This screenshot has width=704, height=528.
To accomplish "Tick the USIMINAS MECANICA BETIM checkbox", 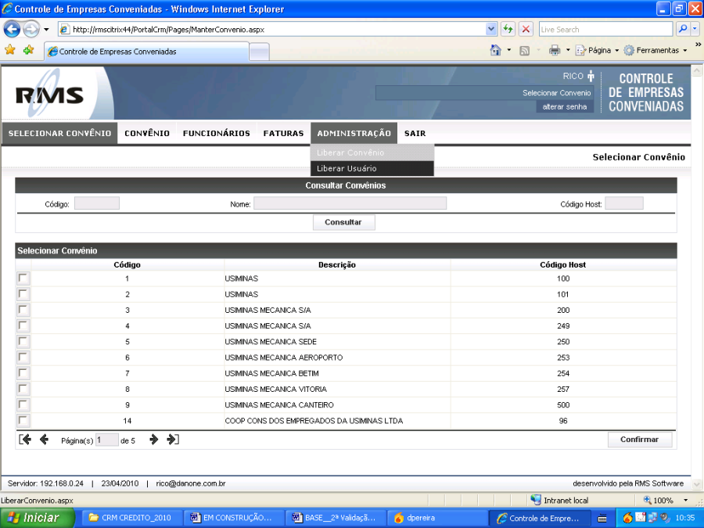I will coord(23,373).
